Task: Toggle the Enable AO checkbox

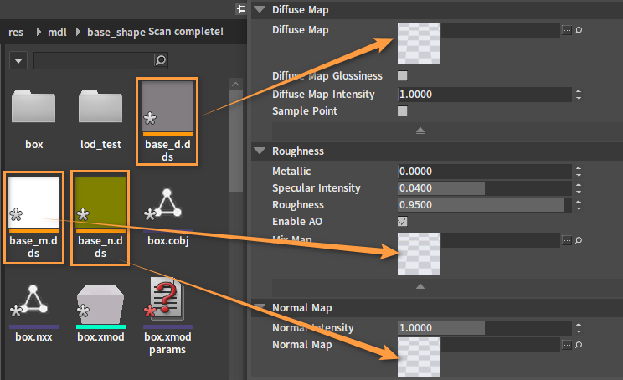Action: (403, 221)
